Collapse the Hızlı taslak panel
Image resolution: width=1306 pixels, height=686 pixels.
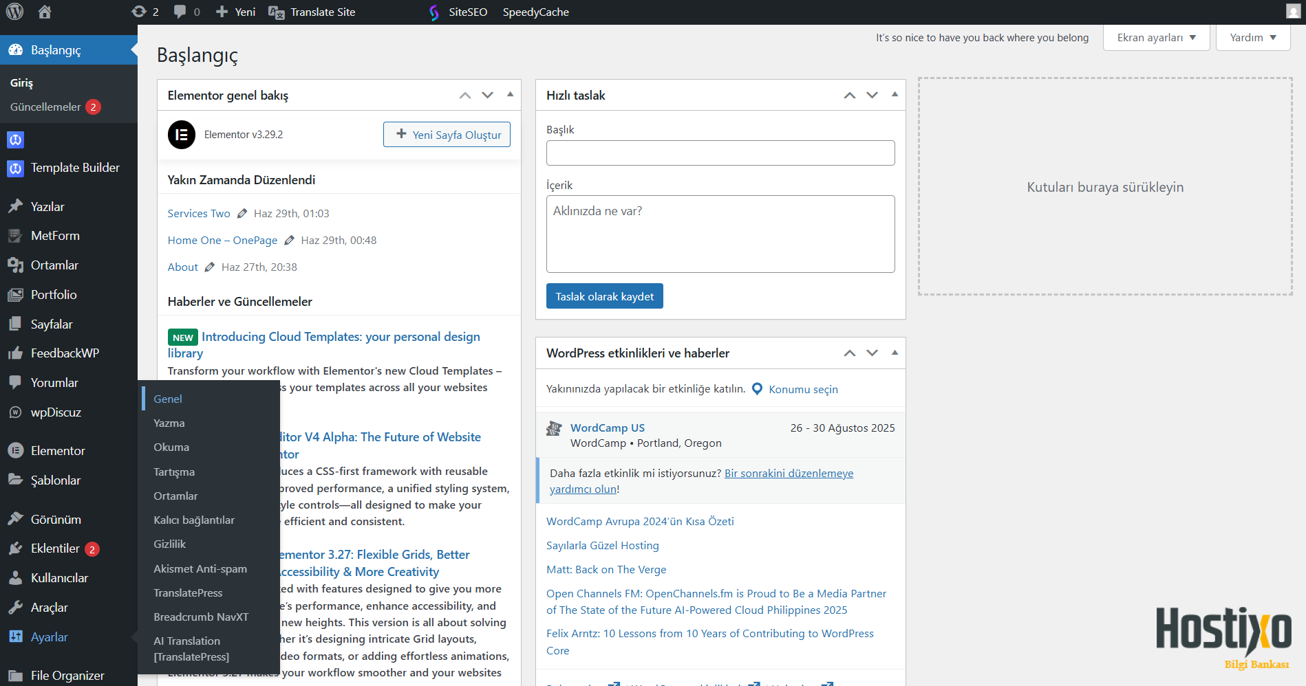[x=895, y=95]
